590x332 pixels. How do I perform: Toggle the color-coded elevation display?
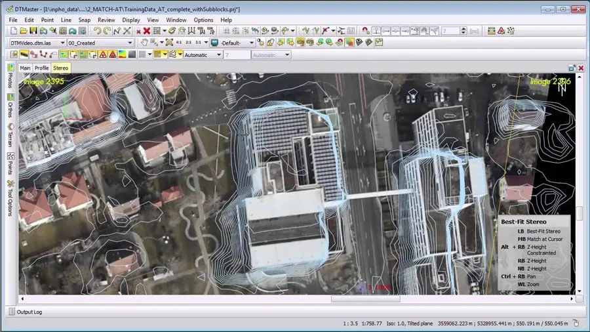coord(123,54)
